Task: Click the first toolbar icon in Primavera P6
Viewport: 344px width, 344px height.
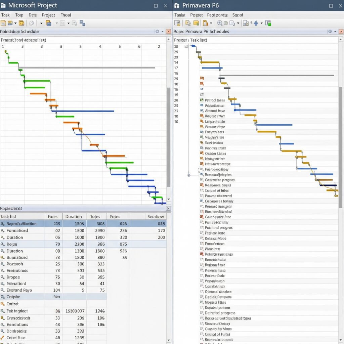Action: click(x=177, y=23)
